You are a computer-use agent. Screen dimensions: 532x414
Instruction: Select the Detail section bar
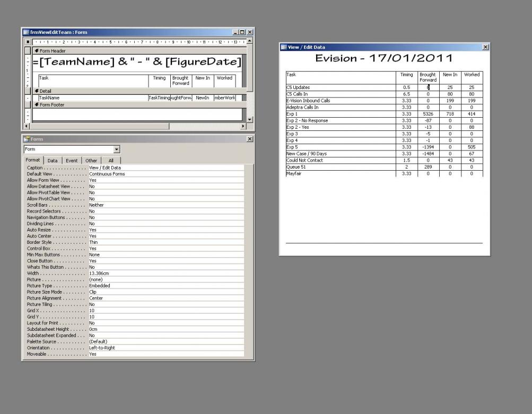pyautogui.click(x=139, y=91)
